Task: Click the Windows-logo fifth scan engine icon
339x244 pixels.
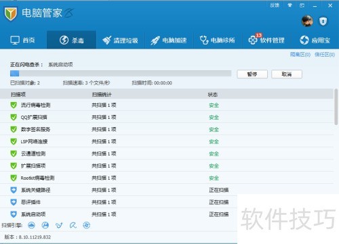Action: (x=86, y=225)
